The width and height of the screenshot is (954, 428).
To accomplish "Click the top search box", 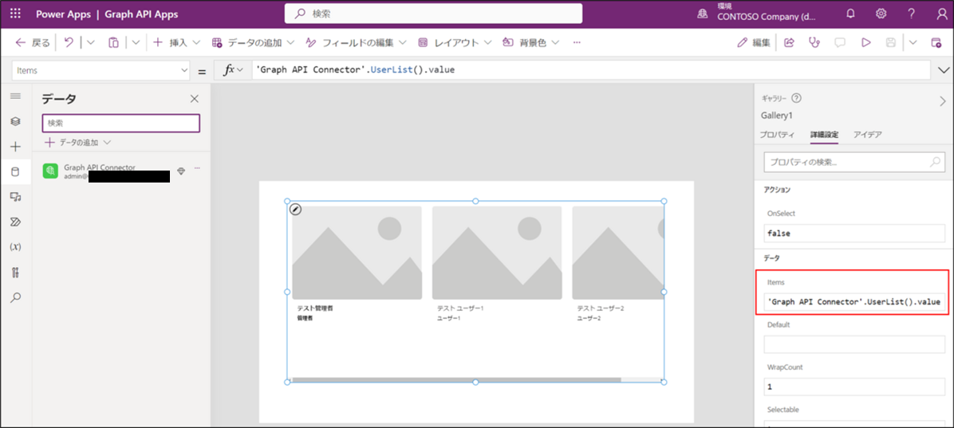I will (x=433, y=14).
